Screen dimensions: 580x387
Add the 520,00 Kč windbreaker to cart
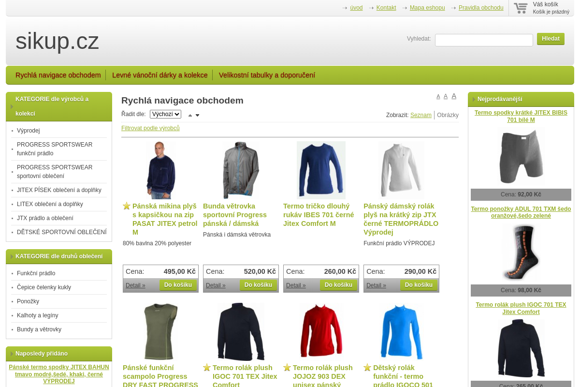258,285
